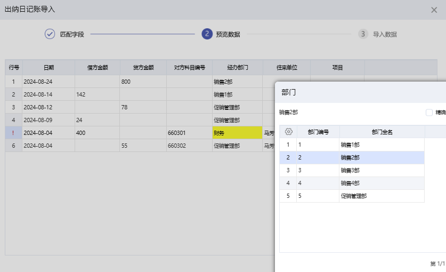Tick the 精确 checkbox in the department popup
Screen dimensions: 446x272
coord(429,113)
